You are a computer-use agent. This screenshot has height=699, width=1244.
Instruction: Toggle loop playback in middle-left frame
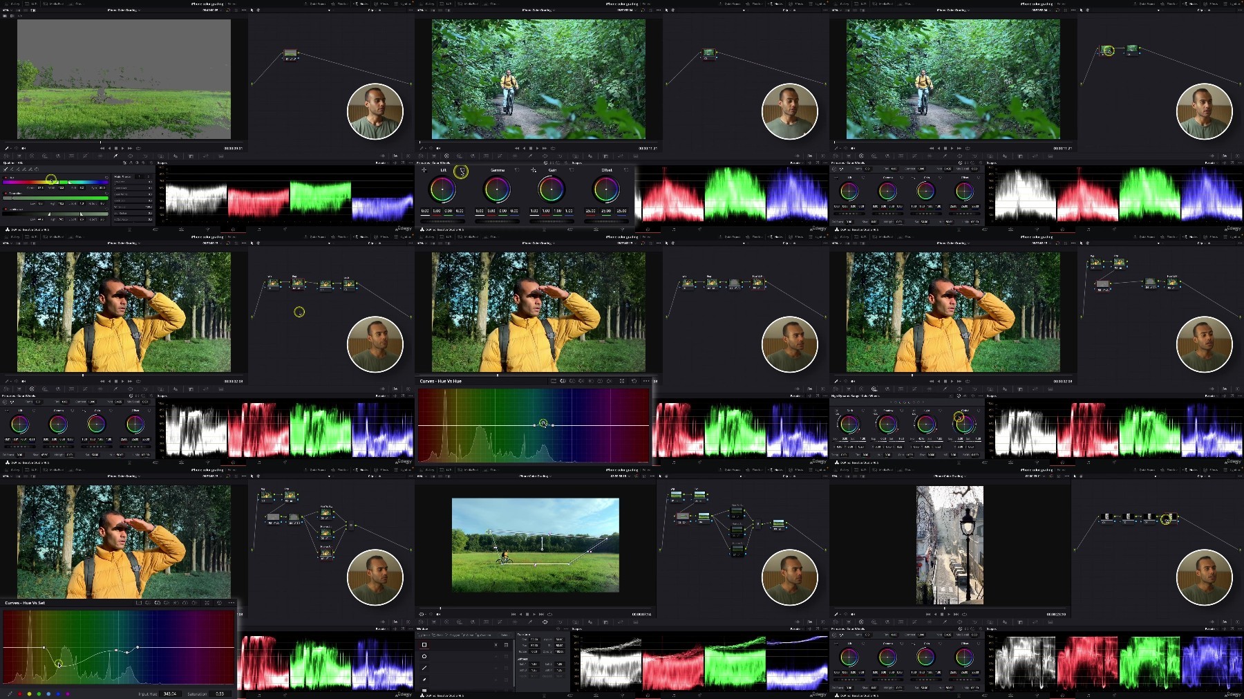[138, 381]
